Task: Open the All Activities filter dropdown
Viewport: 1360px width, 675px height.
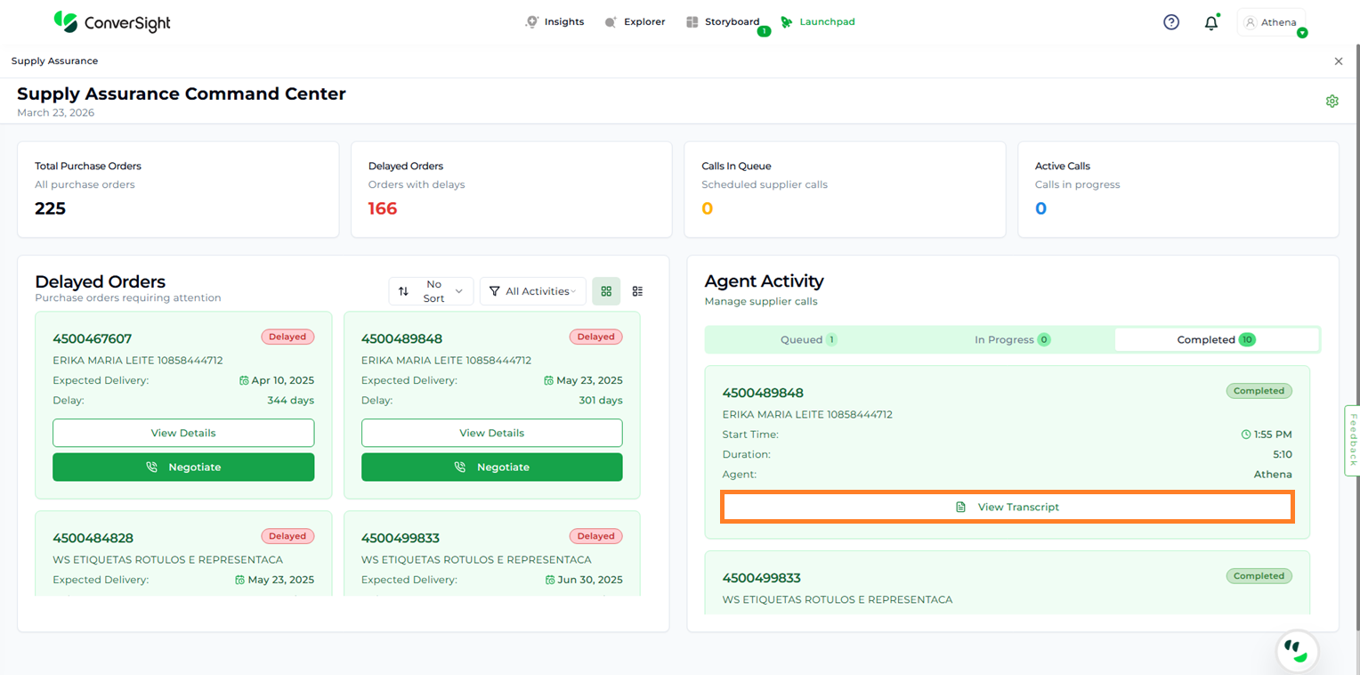Action: 533,291
